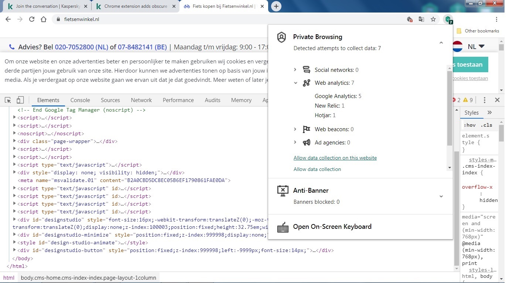Open the On-Screen Keyboard
This screenshot has width=506, height=283.
[x=332, y=227]
